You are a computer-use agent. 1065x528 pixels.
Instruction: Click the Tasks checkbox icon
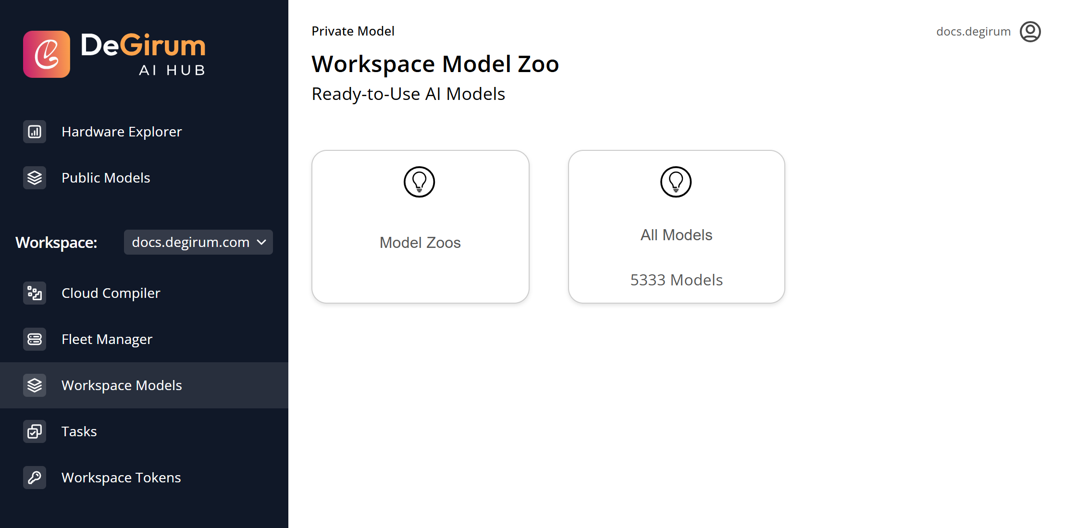(x=35, y=431)
